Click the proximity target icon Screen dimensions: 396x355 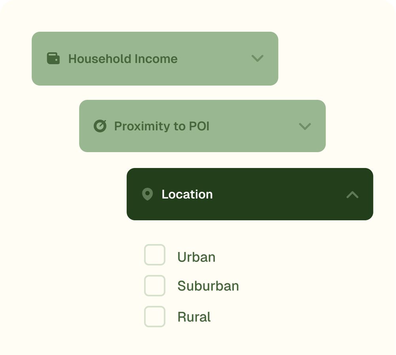coord(100,126)
